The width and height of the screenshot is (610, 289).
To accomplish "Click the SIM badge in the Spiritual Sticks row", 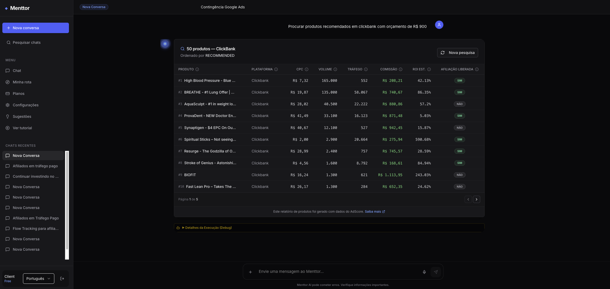I will pyautogui.click(x=460, y=139).
